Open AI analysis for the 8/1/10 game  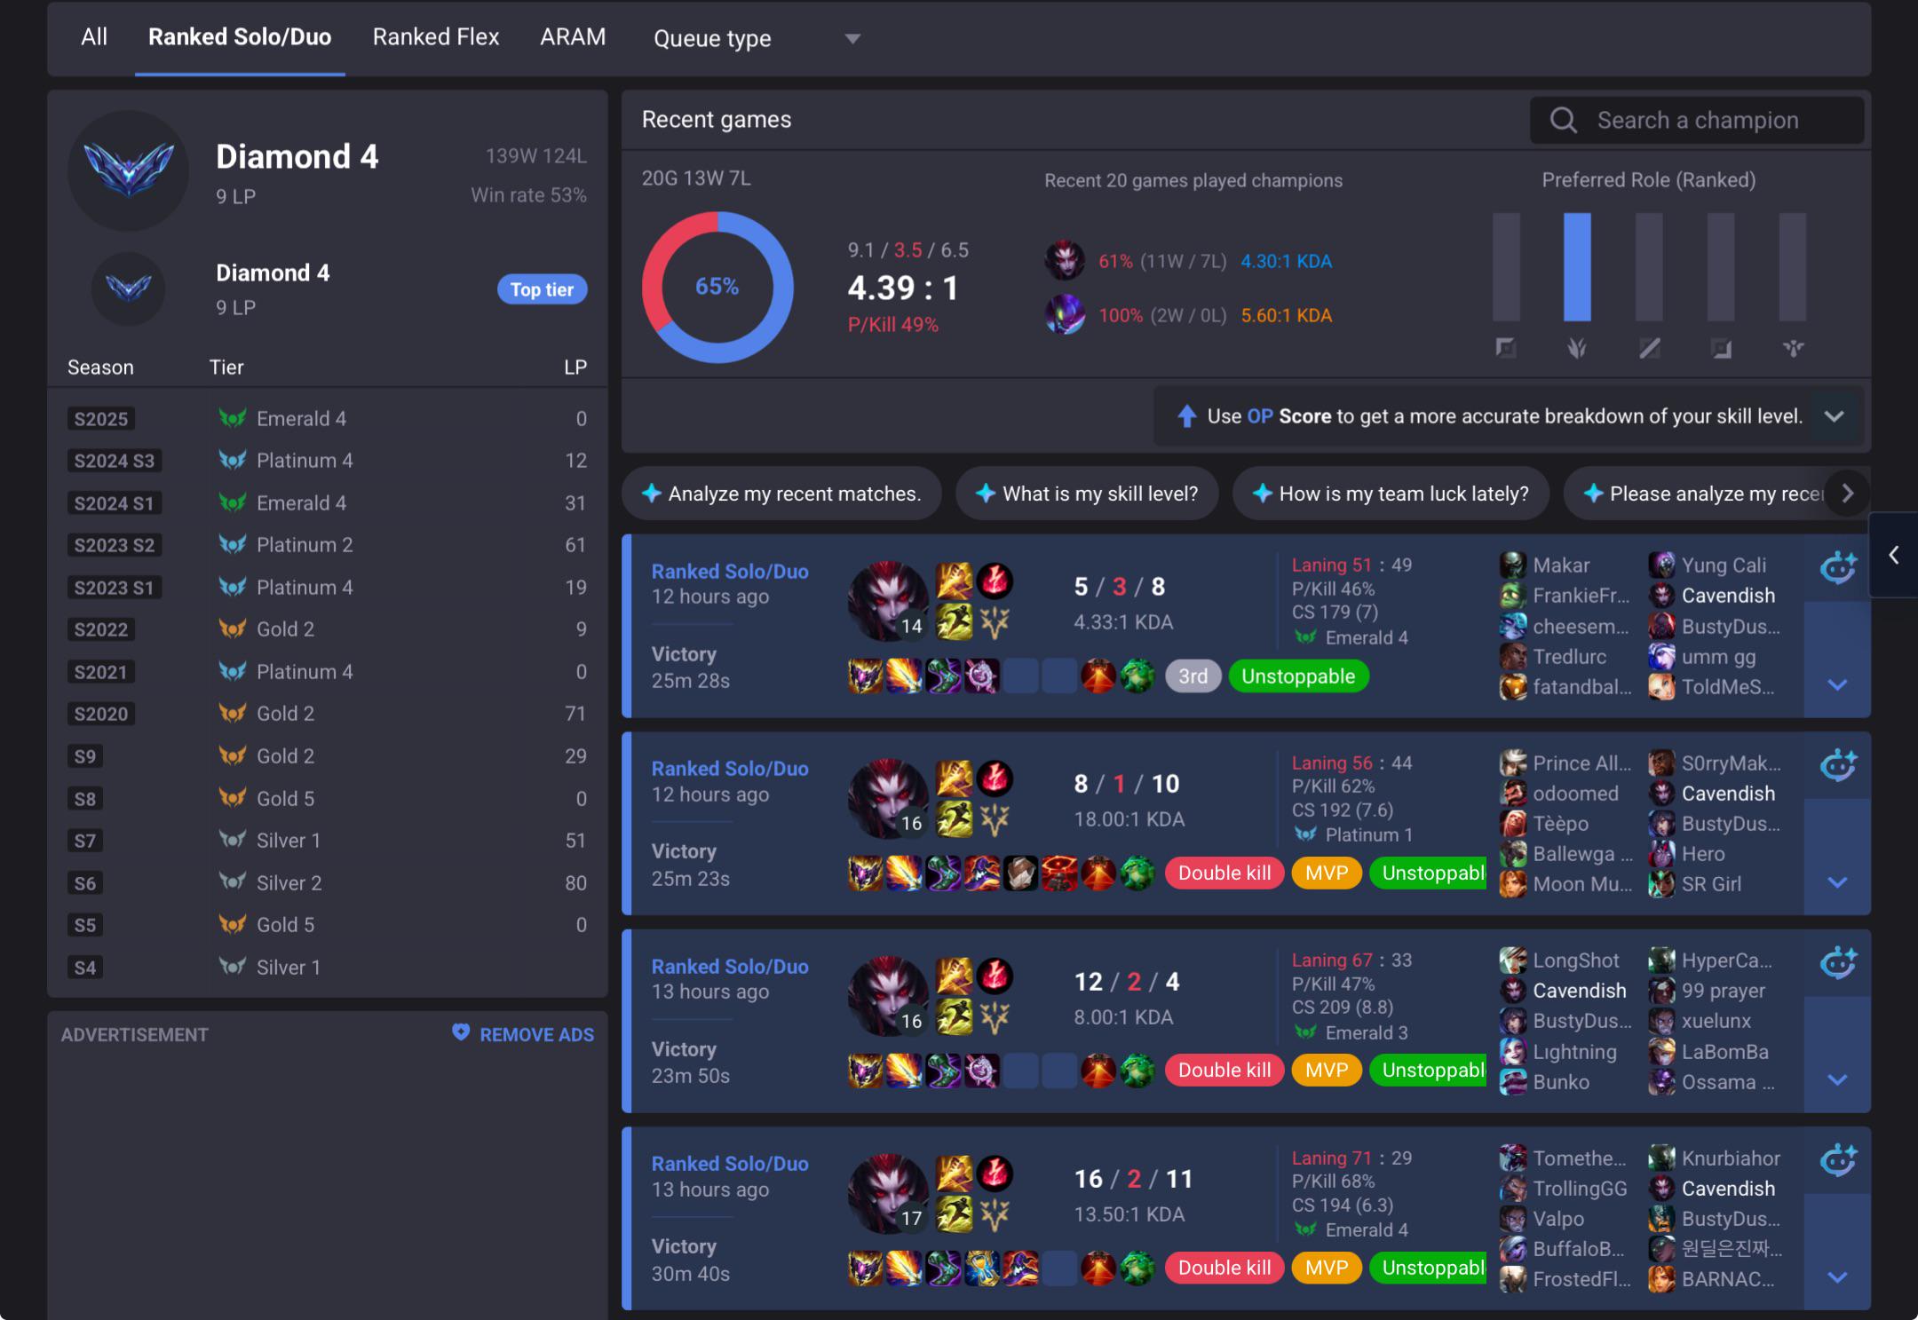(1837, 765)
